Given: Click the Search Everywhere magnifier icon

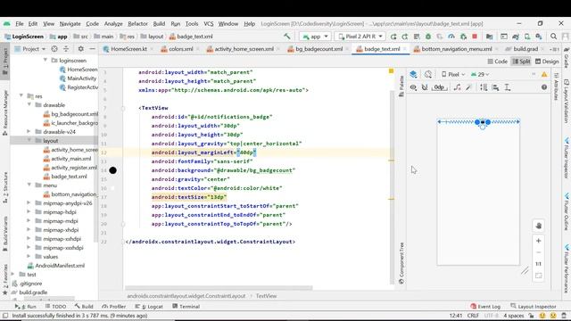Looking at the screenshot, I should coord(553,37).
